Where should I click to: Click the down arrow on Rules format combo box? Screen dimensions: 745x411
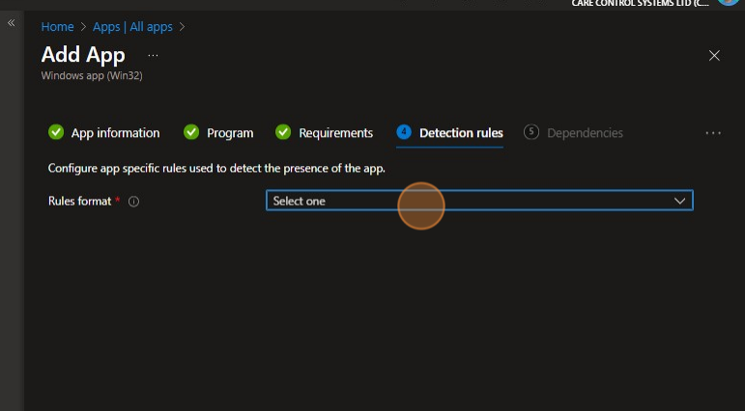point(680,201)
